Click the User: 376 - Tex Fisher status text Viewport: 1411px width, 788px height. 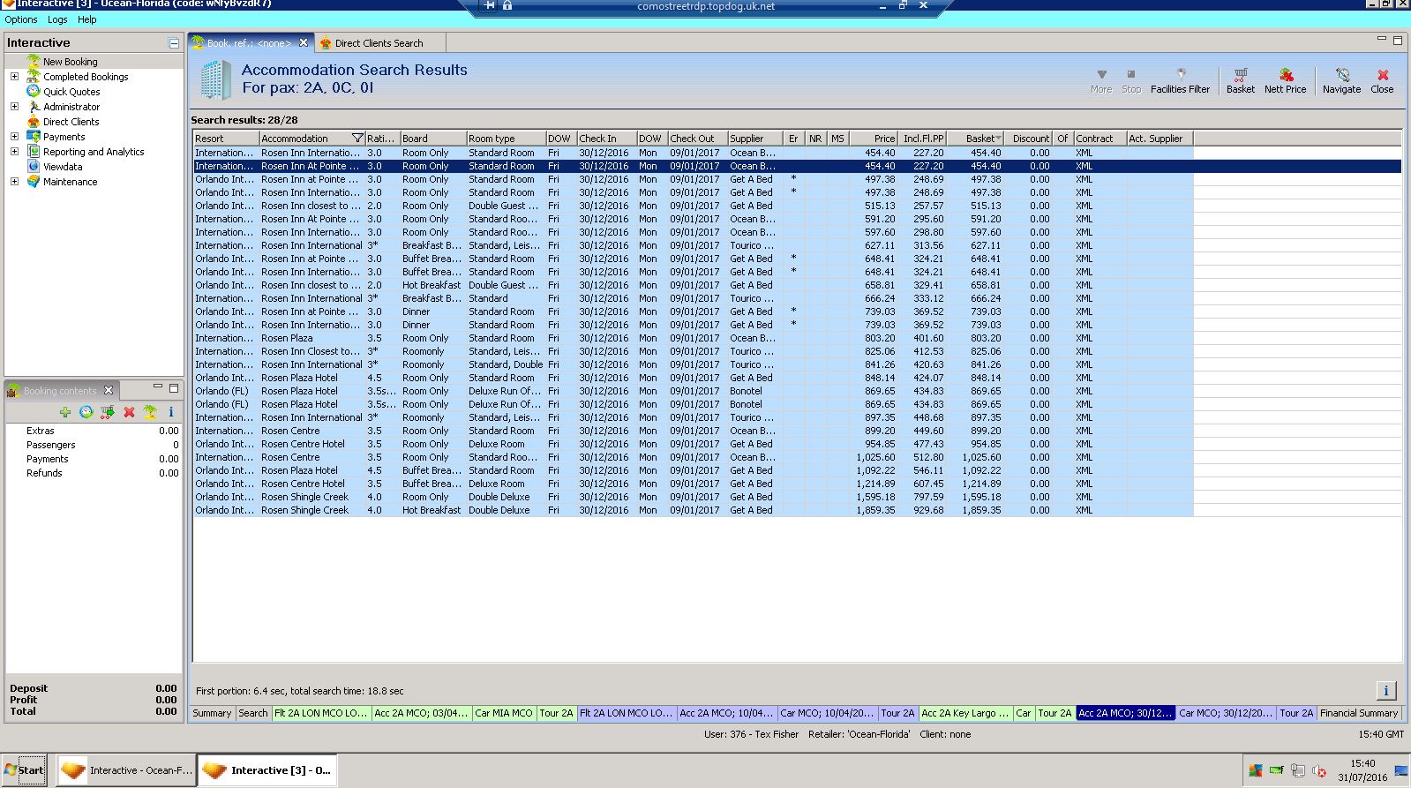point(752,734)
